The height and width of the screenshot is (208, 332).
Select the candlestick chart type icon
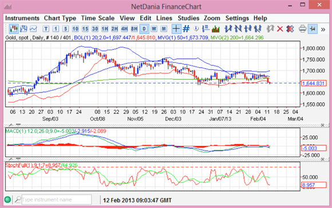pyautogui.click(x=14, y=29)
